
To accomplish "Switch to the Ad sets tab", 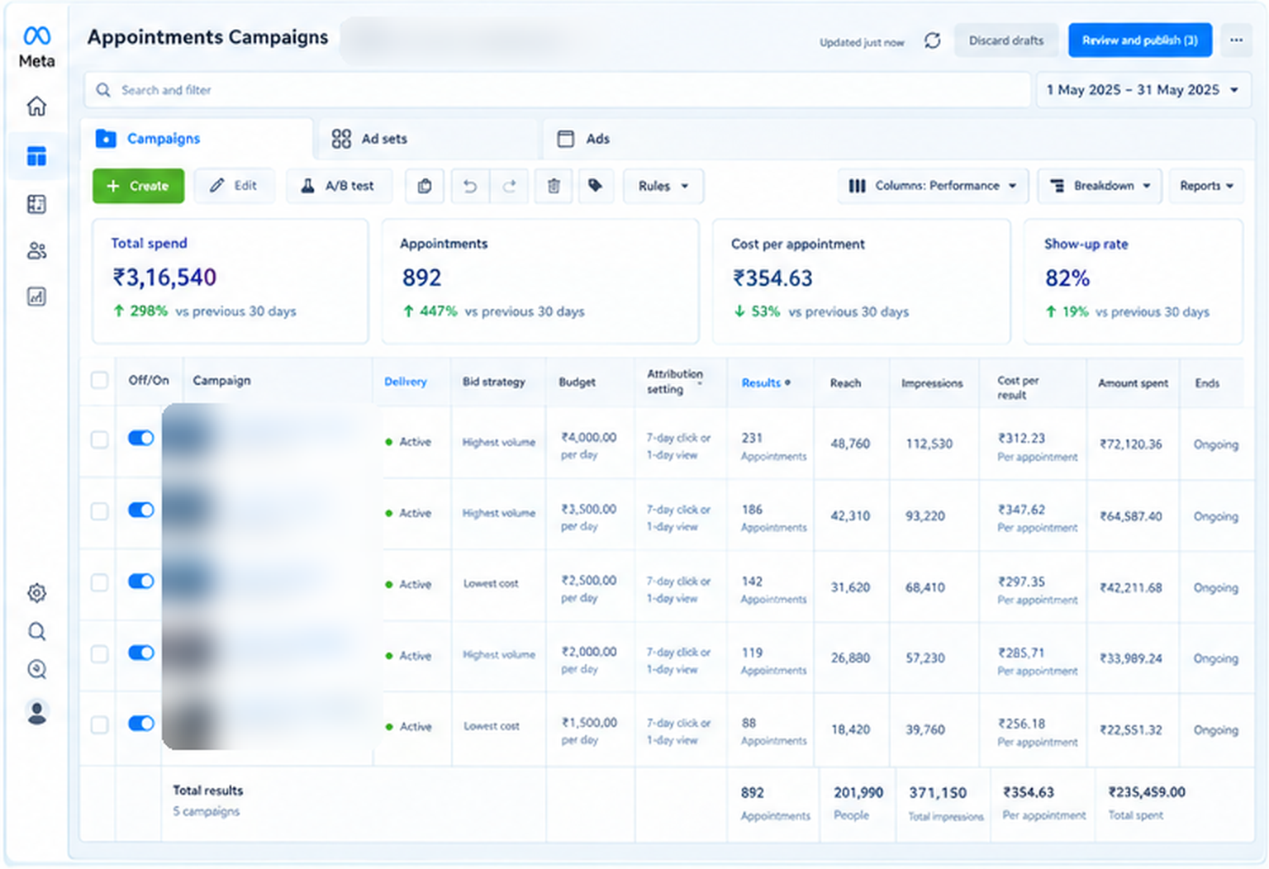I will (x=426, y=139).
